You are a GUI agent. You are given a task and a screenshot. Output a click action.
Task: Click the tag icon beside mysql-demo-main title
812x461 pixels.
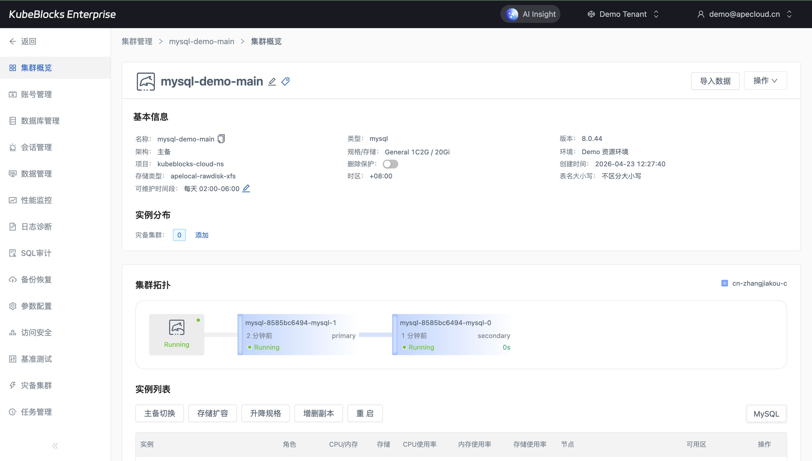pyautogui.click(x=285, y=82)
